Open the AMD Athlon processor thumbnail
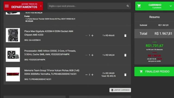 [x=13, y=55]
